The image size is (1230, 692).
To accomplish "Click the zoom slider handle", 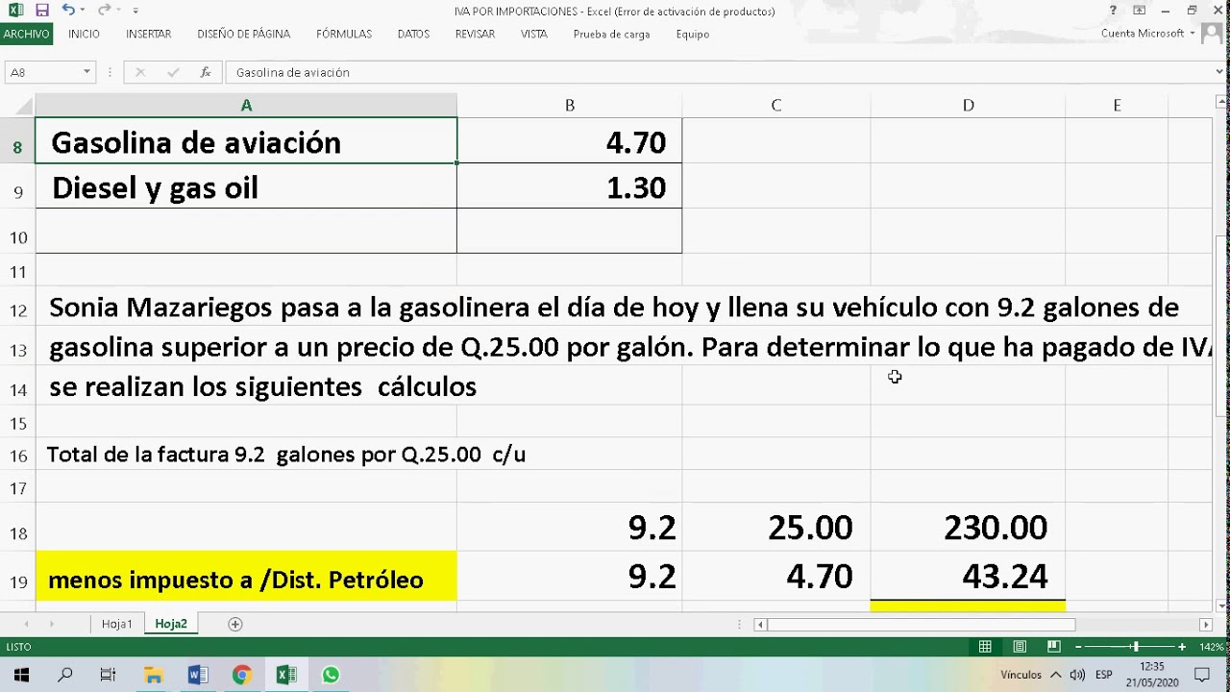I will (x=1135, y=647).
